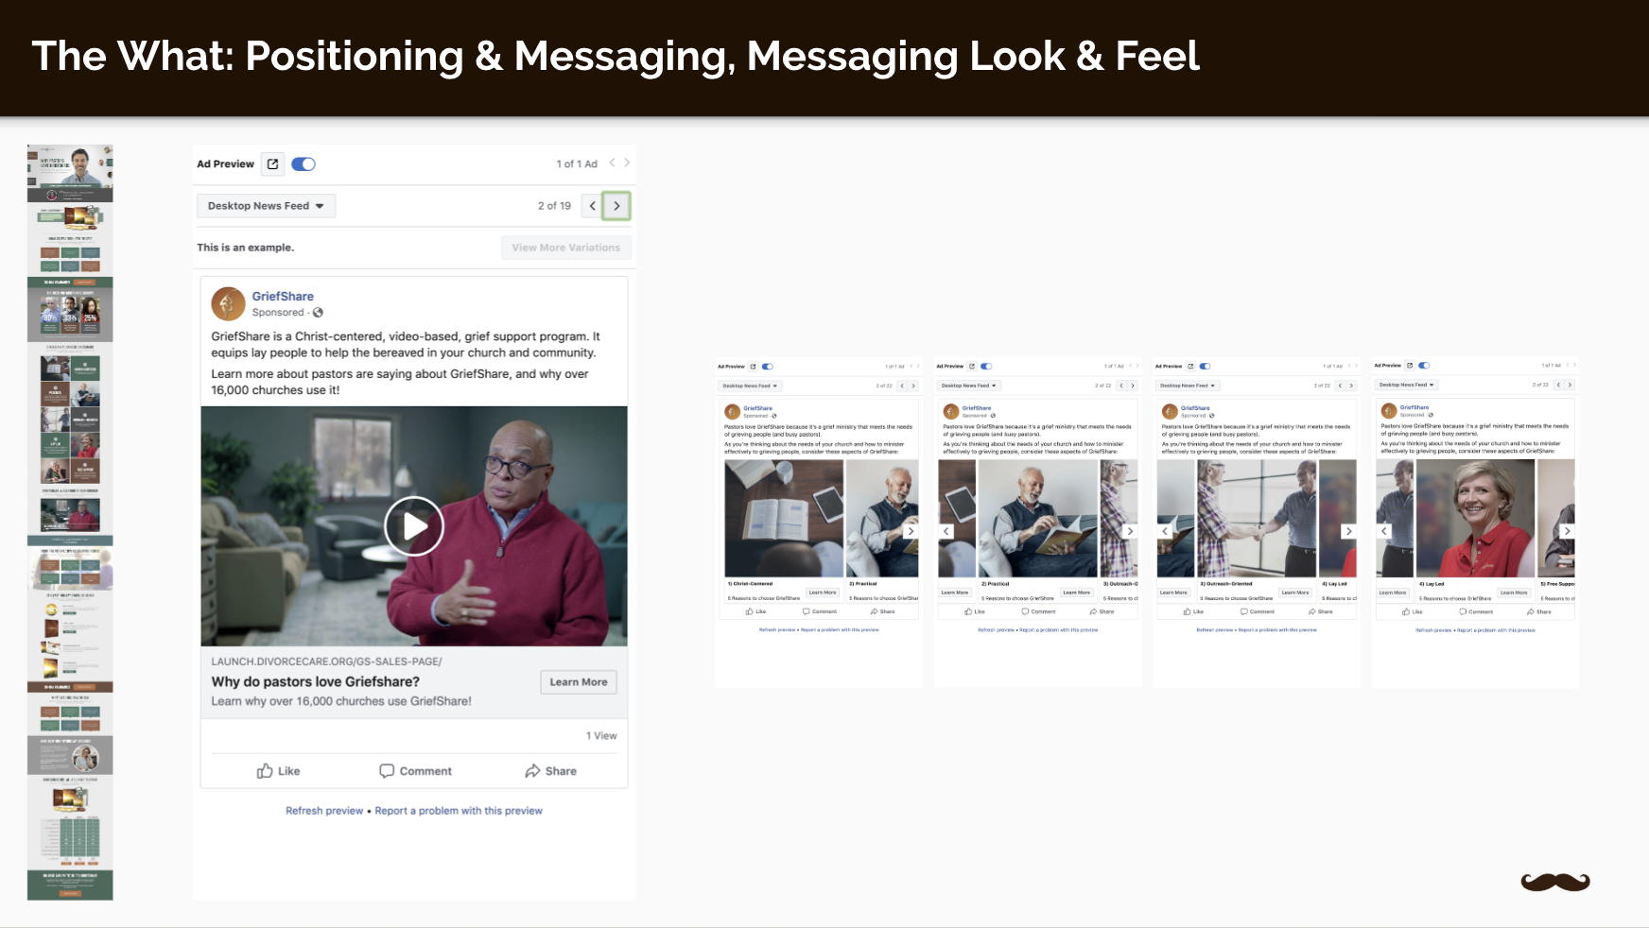
Task: Click the handshake carousel image in Outreach-Oriented preview
Action: click(1257, 518)
